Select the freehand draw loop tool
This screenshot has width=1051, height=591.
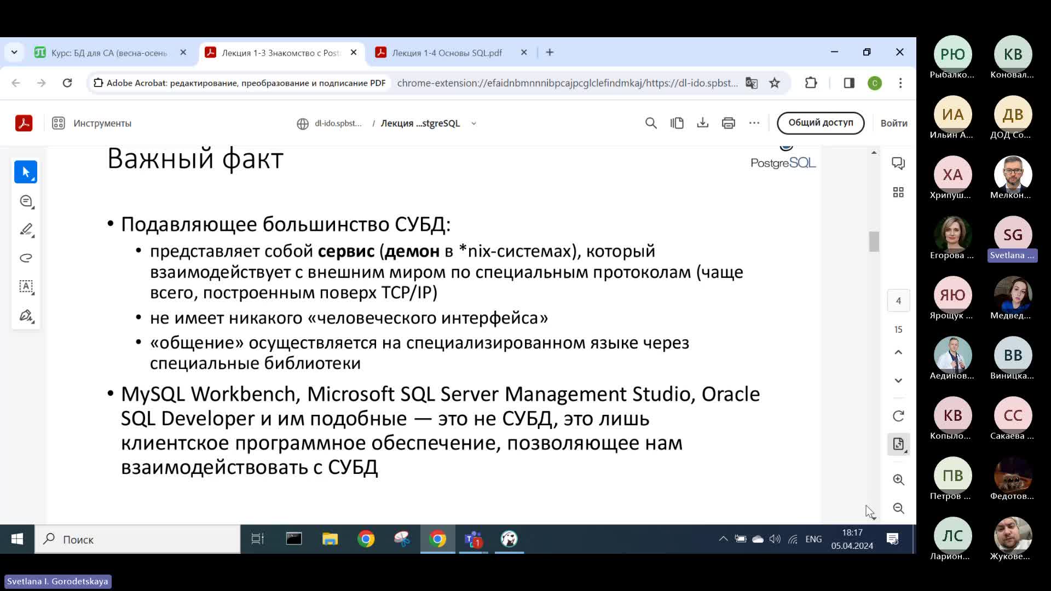coord(26,258)
